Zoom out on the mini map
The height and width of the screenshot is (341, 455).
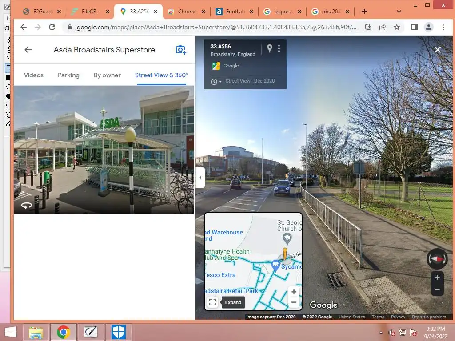click(x=294, y=302)
